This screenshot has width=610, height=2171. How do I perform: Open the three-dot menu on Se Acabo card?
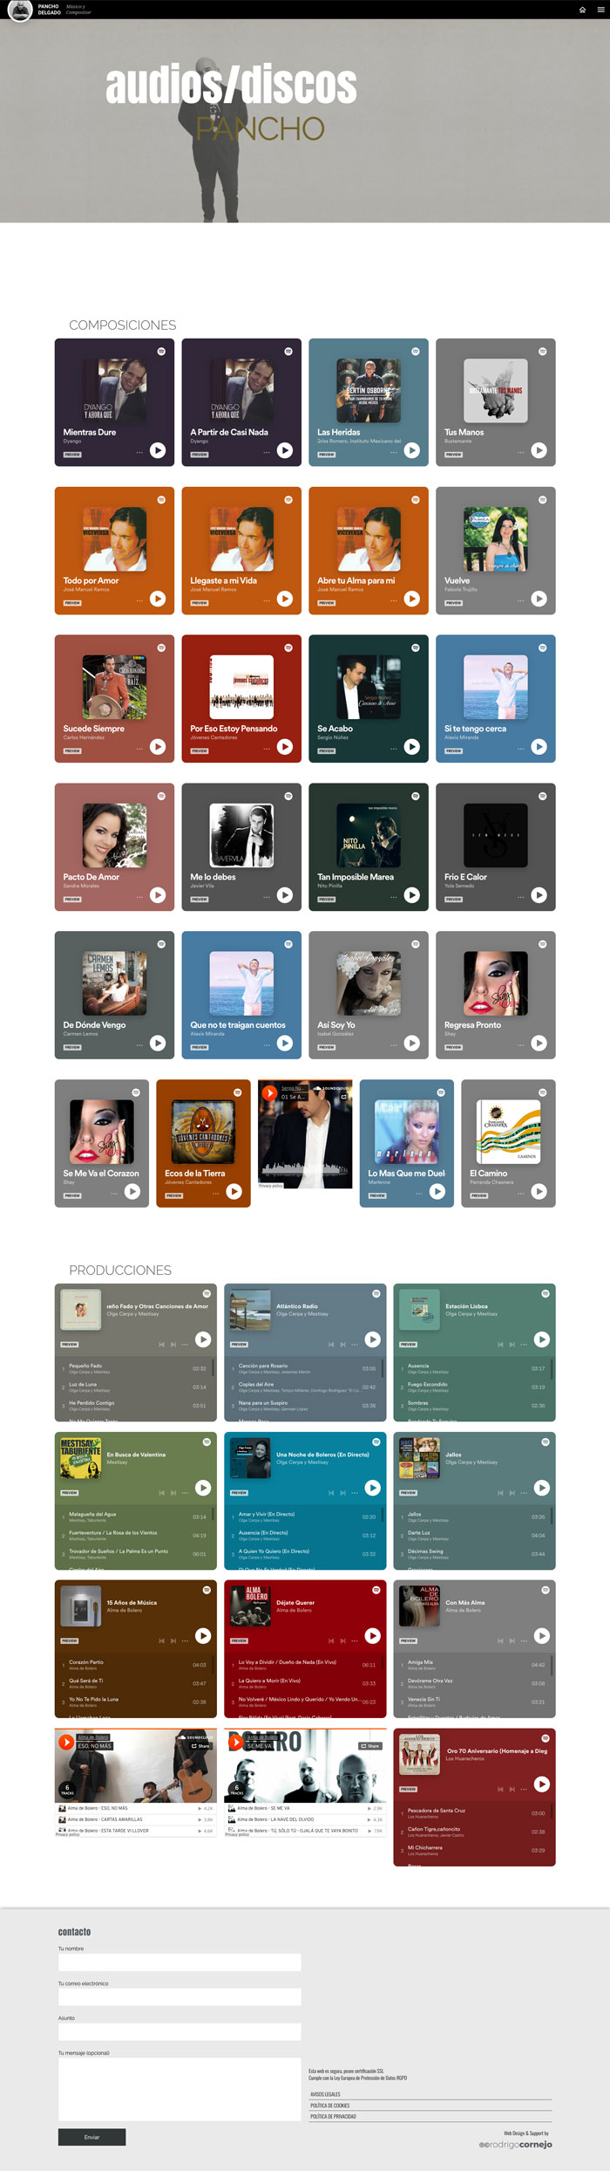(x=394, y=748)
